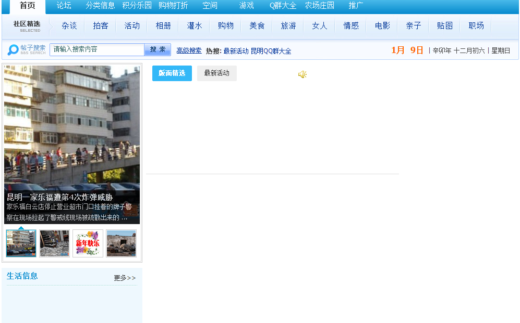
Task: Open Q群大全 menu item
Action: 283,6
